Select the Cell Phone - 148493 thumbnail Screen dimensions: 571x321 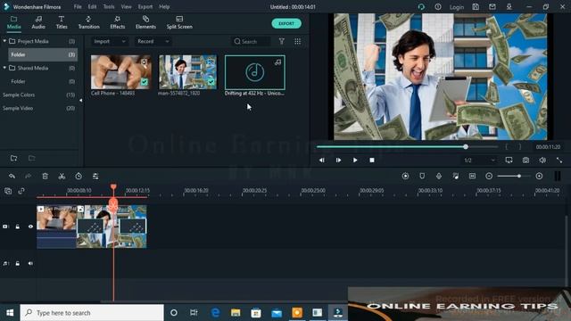(121, 72)
